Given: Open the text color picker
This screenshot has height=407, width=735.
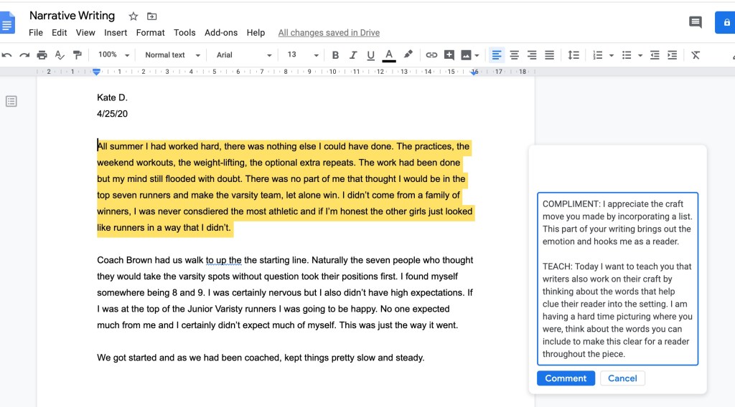Looking at the screenshot, I should pos(389,55).
